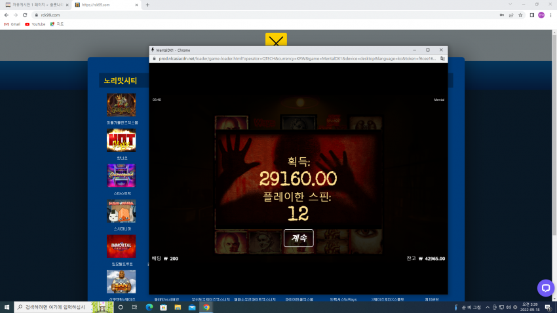557x313 pixels.
Task: Toggle Chrome side panel icon
Action: pos(532,15)
